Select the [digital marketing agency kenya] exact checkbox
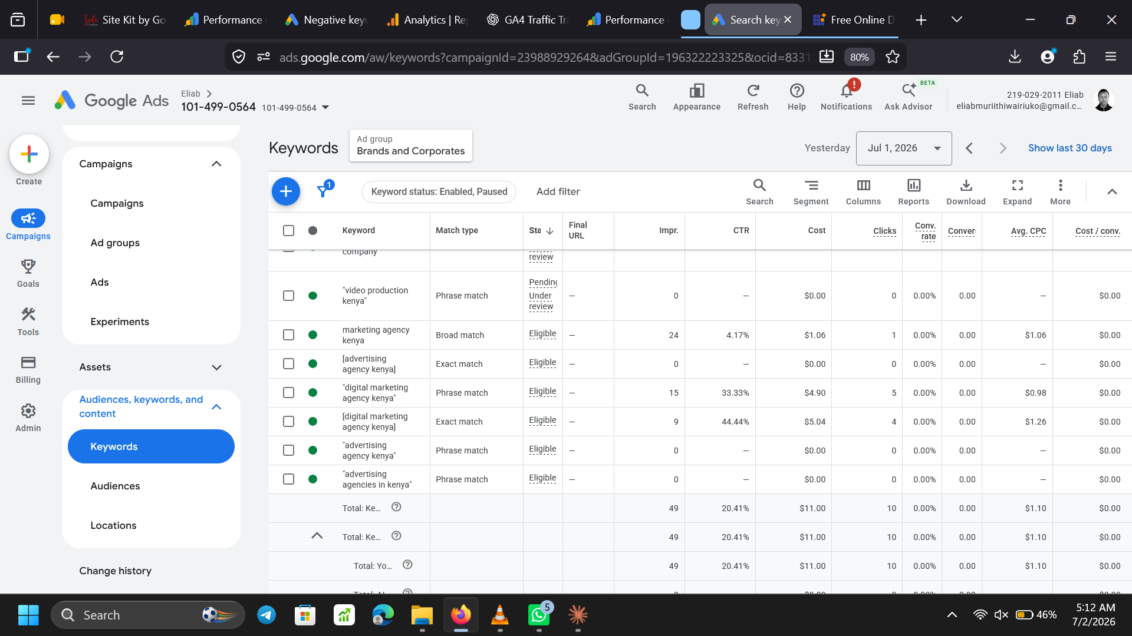This screenshot has width=1132, height=636. (x=288, y=422)
